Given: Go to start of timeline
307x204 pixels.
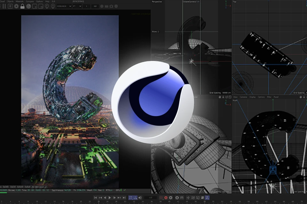Looking at the screenshot, I should [95, 198].
